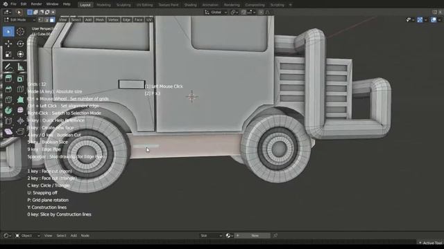Select the Shrink/Fatten tool
This screenshot has width=444, height=249.
pos(20,121)
